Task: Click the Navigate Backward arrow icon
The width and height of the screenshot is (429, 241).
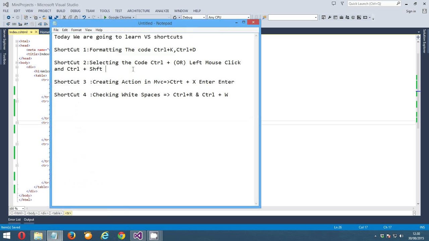Action: 8,17
